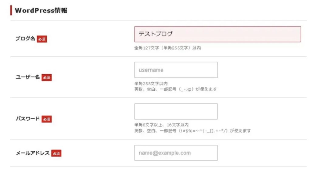Click the ブログ名 field label
Screen dimensions: 311x175
click(25, 39)
